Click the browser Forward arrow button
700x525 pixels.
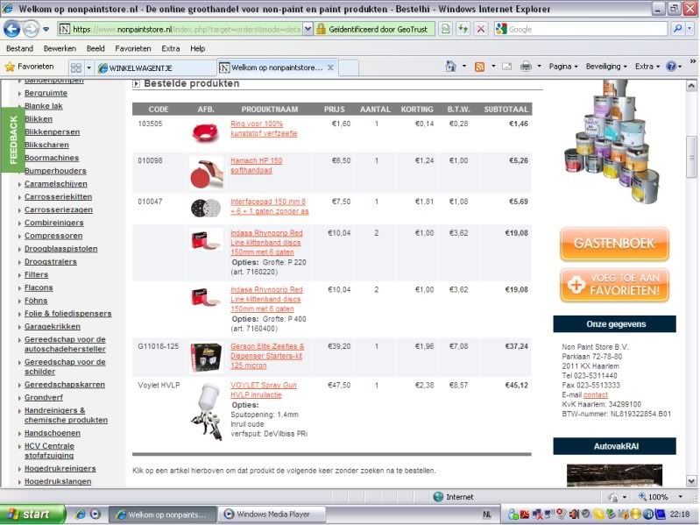pos(31,30)
